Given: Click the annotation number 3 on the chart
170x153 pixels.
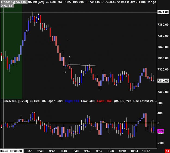Looking at the screenshot, I should click(69, 57).
